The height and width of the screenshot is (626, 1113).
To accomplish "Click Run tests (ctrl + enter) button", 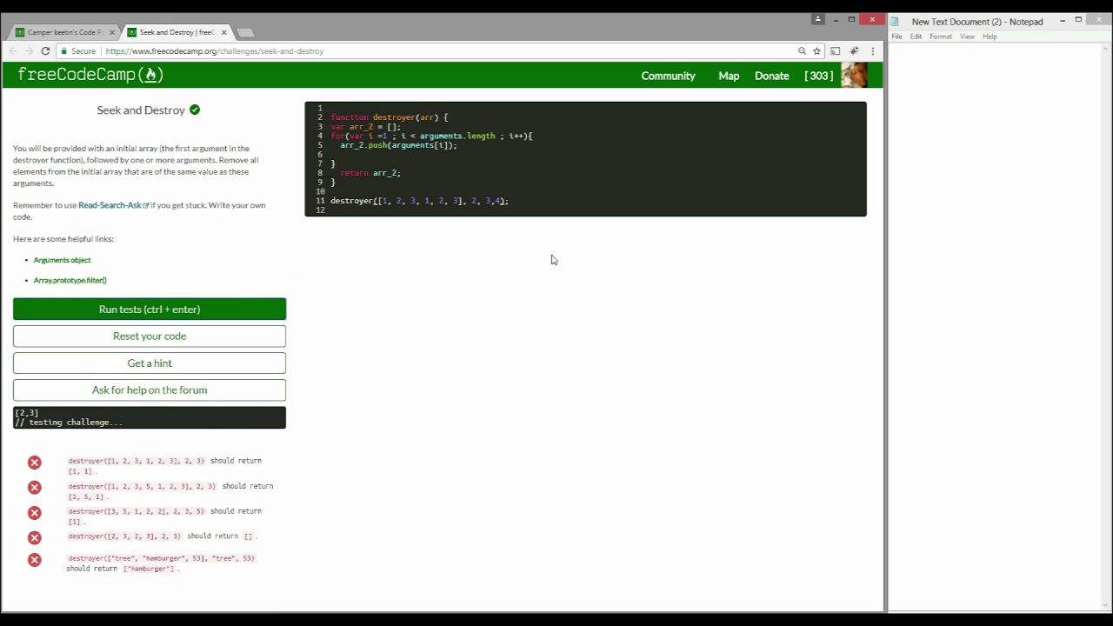I will tap(150, 309).
